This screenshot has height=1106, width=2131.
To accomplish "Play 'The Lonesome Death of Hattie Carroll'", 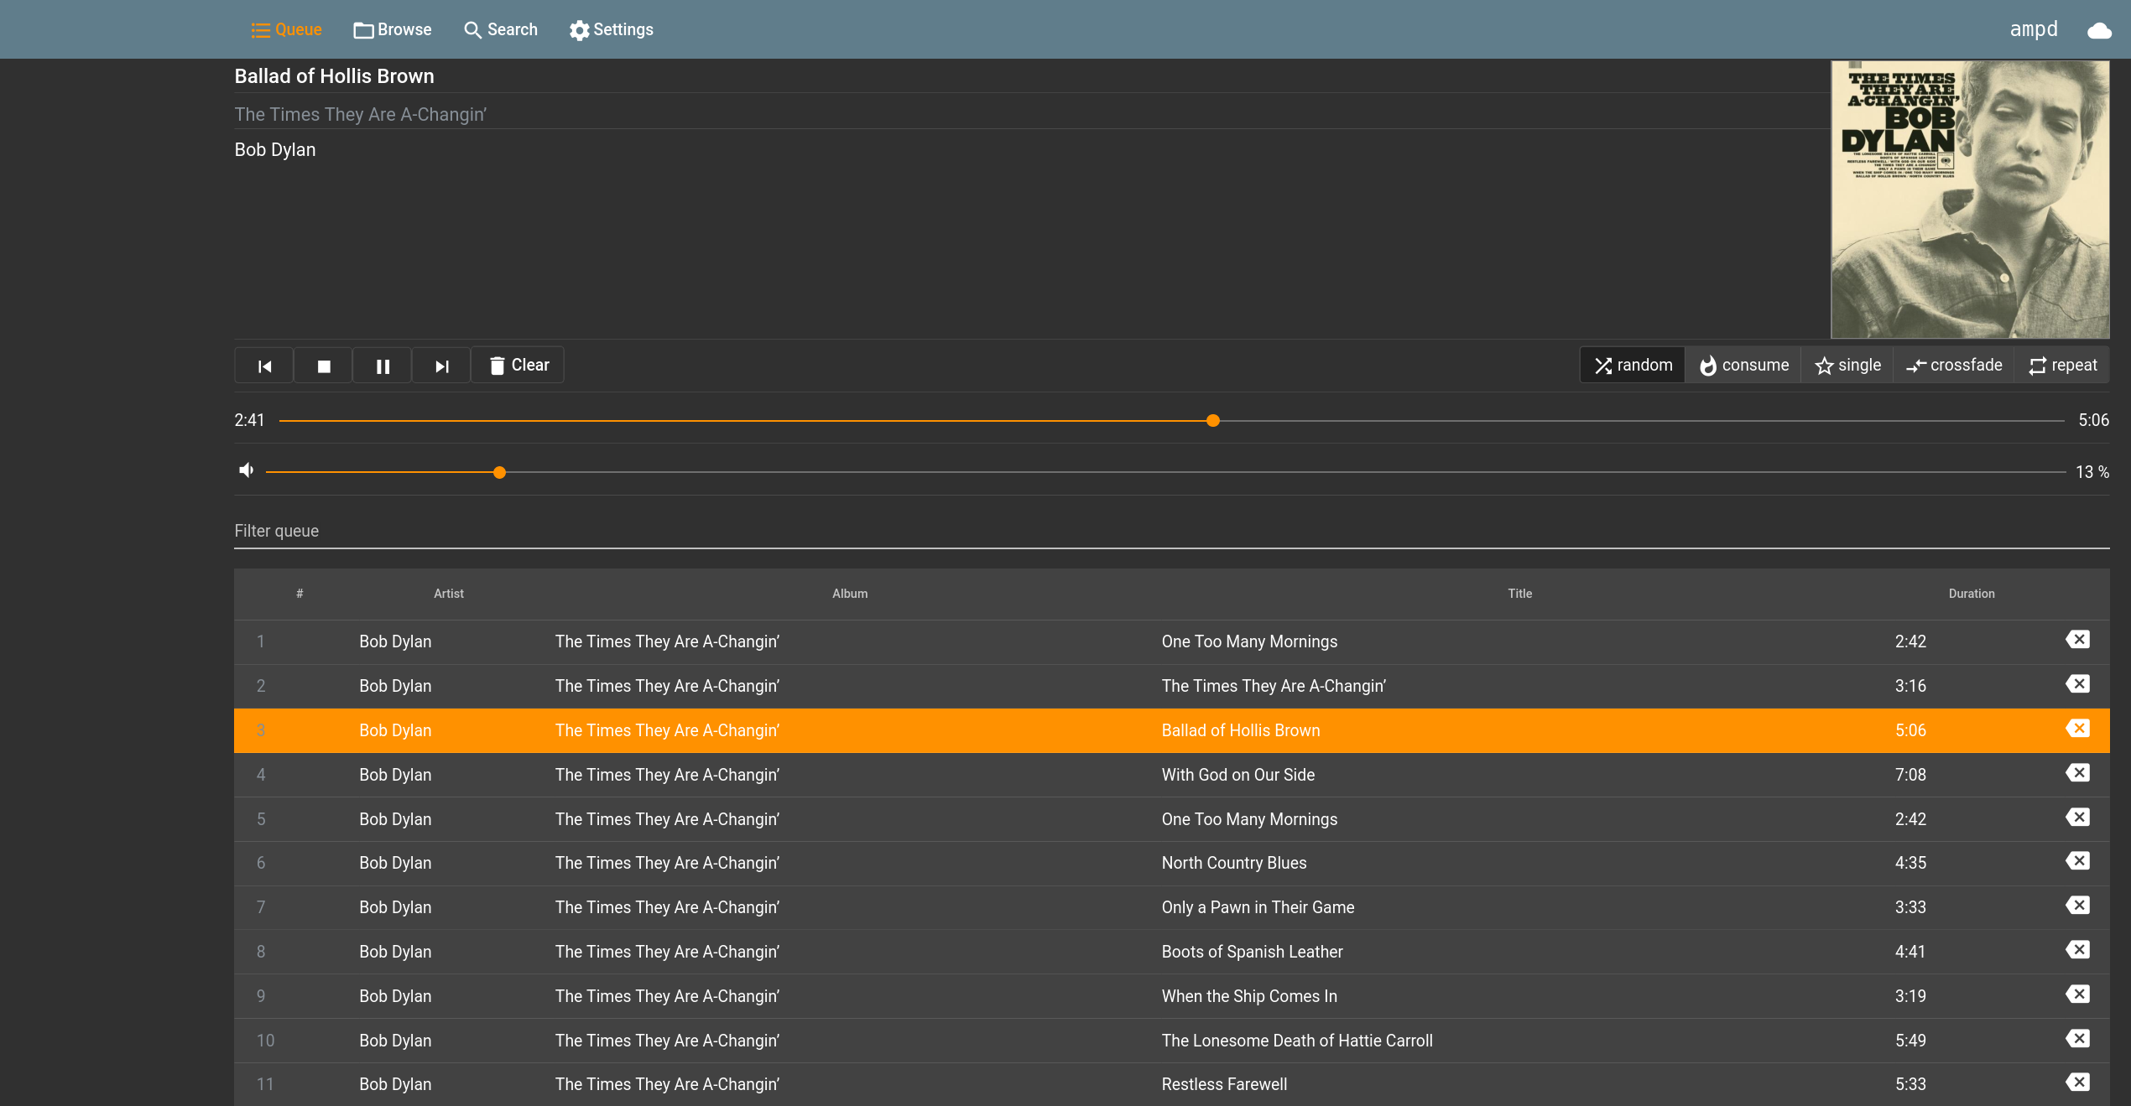I will click(1297, 1041).
